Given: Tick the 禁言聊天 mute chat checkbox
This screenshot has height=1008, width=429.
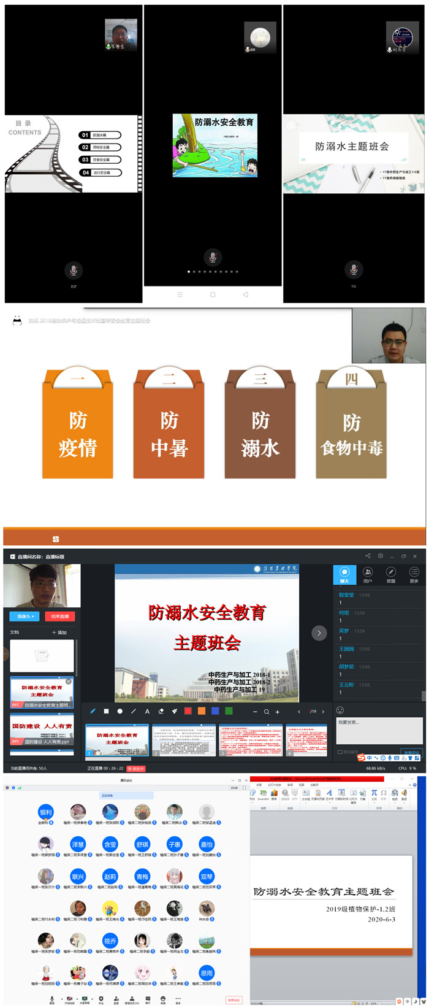Looking at the screenshot, I should coord(340,752).
